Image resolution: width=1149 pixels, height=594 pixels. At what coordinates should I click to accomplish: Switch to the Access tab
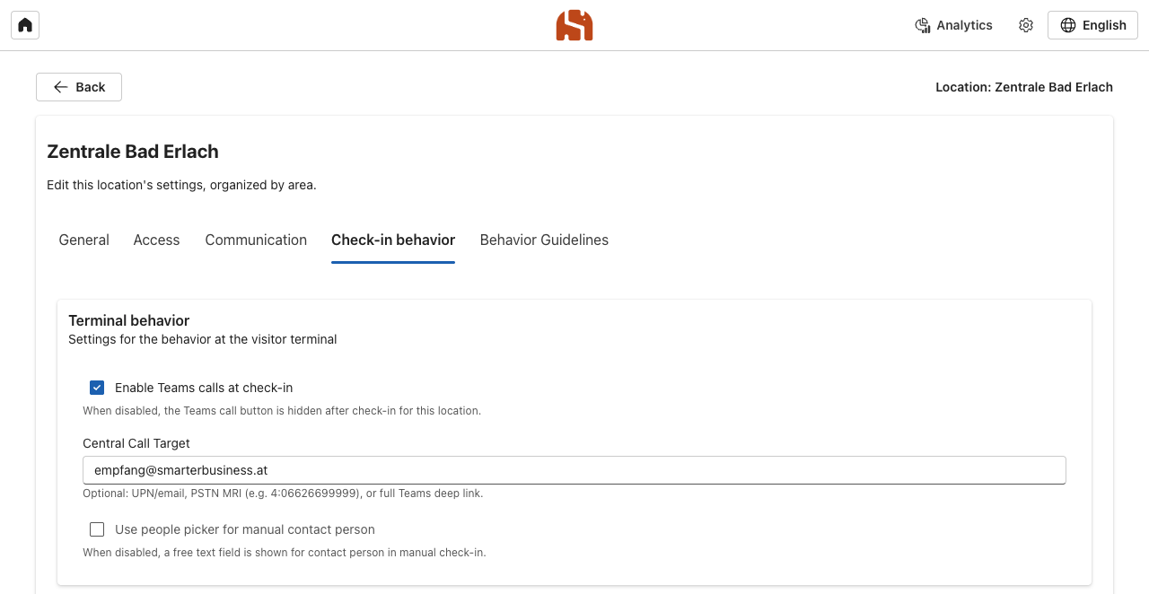coord(156,240)
